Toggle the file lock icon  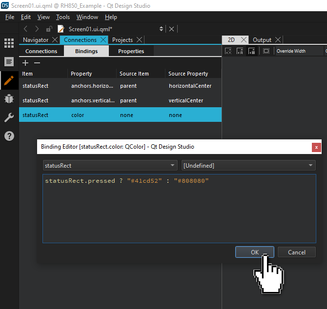tap(49, 29)
